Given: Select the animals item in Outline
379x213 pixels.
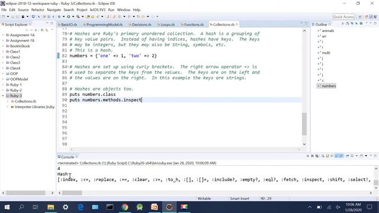Looking at the screenshot, I should click(x=327, y=31).
